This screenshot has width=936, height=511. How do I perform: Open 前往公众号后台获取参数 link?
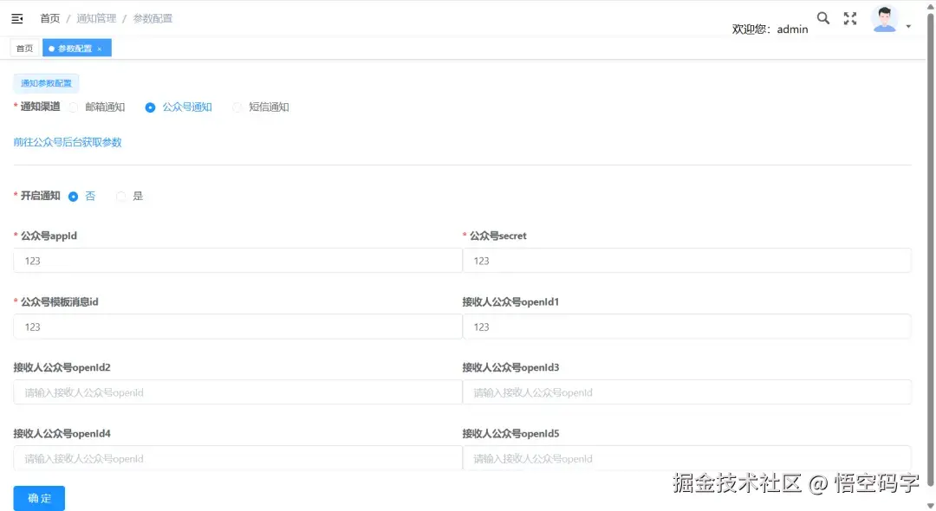pos(68,141)
